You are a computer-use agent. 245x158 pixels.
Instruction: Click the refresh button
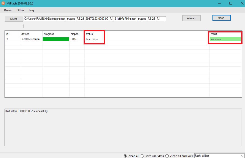pos(191,18)
